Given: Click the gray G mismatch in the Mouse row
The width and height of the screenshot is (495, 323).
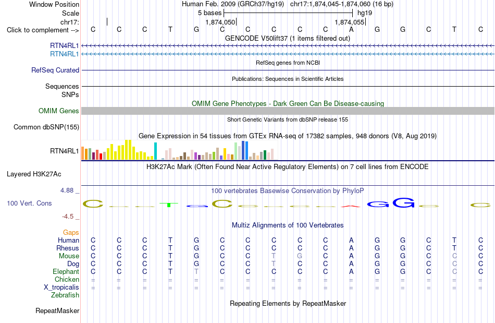Looking at the screenshot, I should 300,256.
